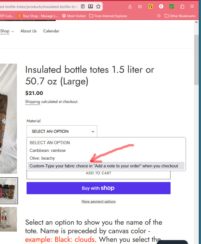Choose the Olive: beachy option

click(x=42, y=158)
